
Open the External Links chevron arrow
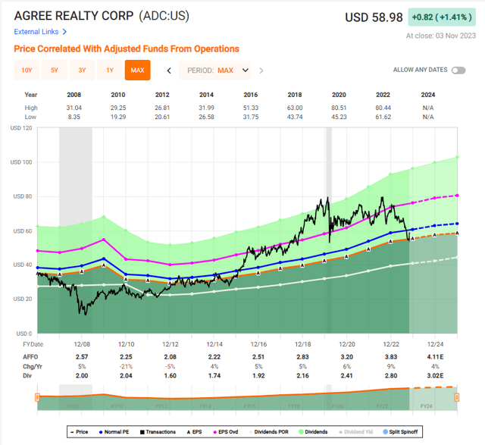tap(65, 32)
